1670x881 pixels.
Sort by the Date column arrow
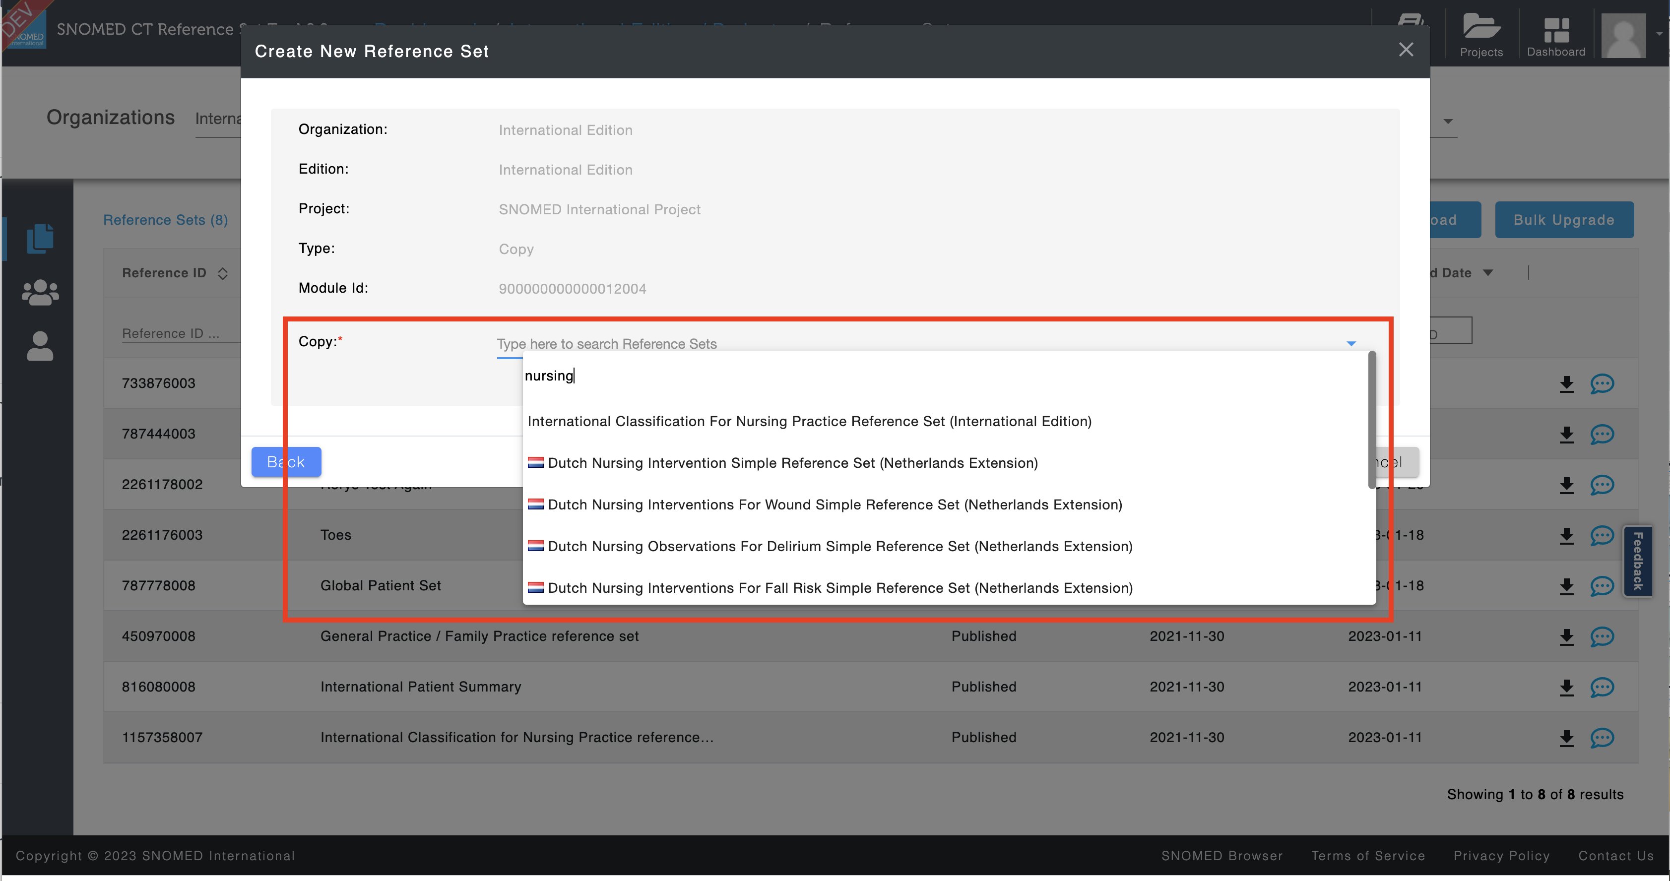(x=1488, y=273)
